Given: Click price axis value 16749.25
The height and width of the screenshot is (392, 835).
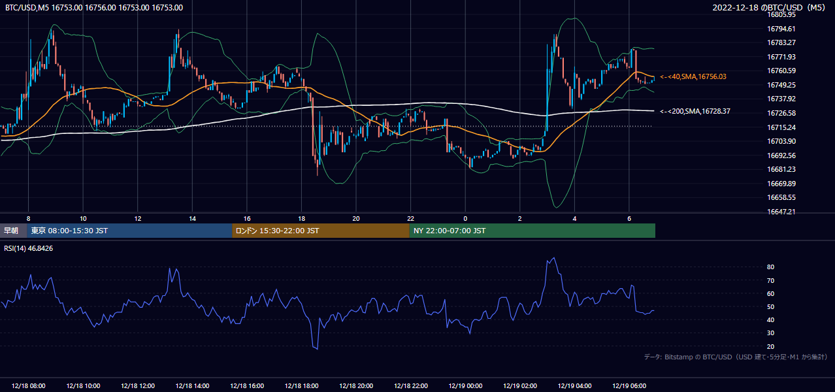Looking at the screenshot, I should (781, 85).
